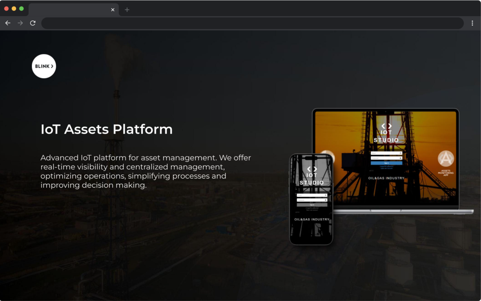Reload the page with the refresh icon
481x301 pixels.
pos(33,23)
